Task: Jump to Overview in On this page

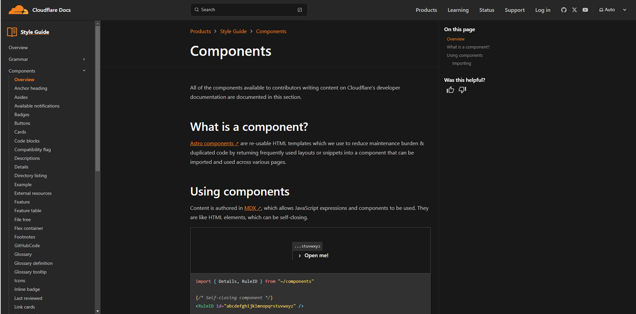Action: [x=455, y=39]
